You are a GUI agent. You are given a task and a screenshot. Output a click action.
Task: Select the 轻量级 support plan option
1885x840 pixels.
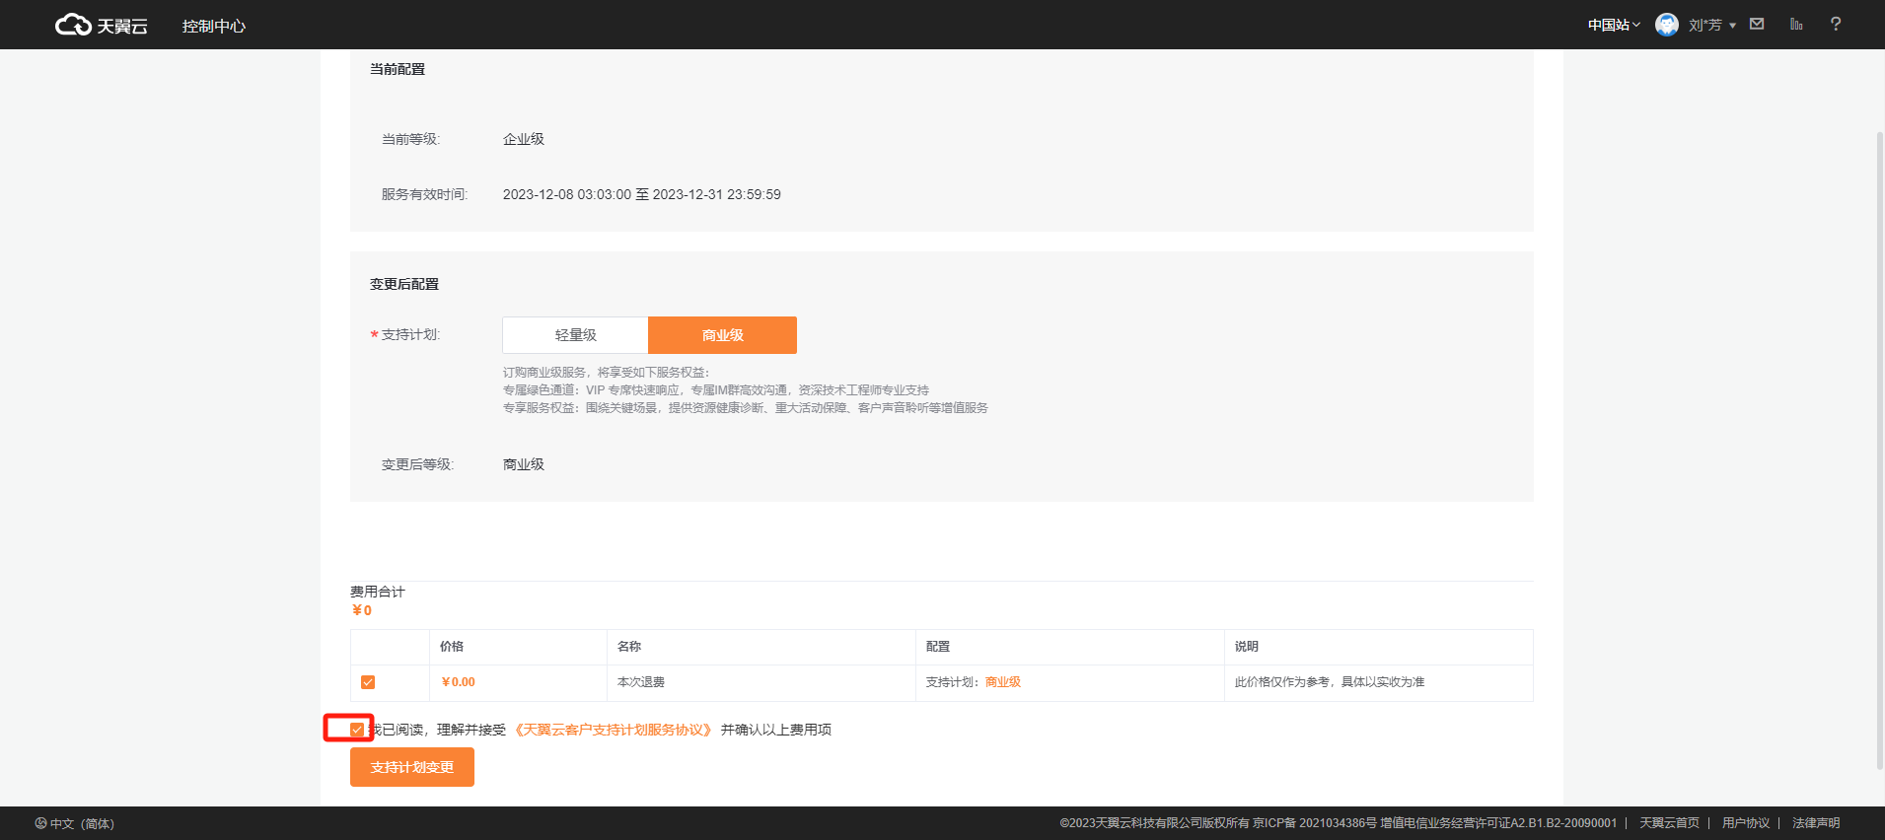tap(575, 335)
